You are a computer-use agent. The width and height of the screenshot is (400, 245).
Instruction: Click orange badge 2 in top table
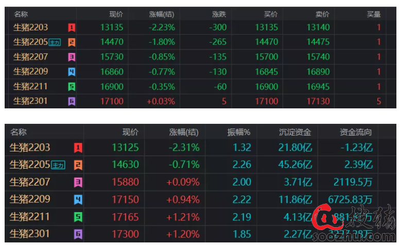(72, 43)
